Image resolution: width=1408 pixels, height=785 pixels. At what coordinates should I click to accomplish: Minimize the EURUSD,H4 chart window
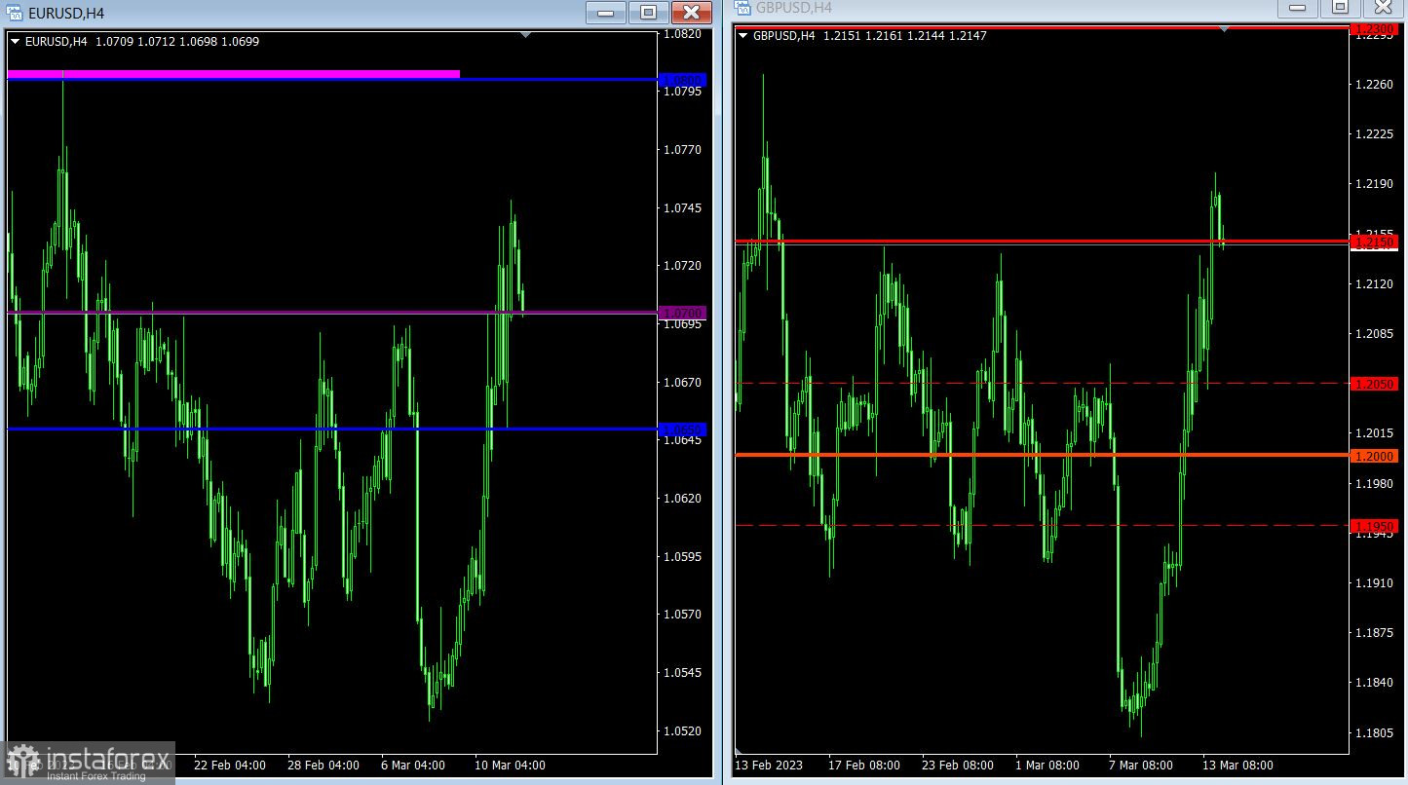point(606,13)
